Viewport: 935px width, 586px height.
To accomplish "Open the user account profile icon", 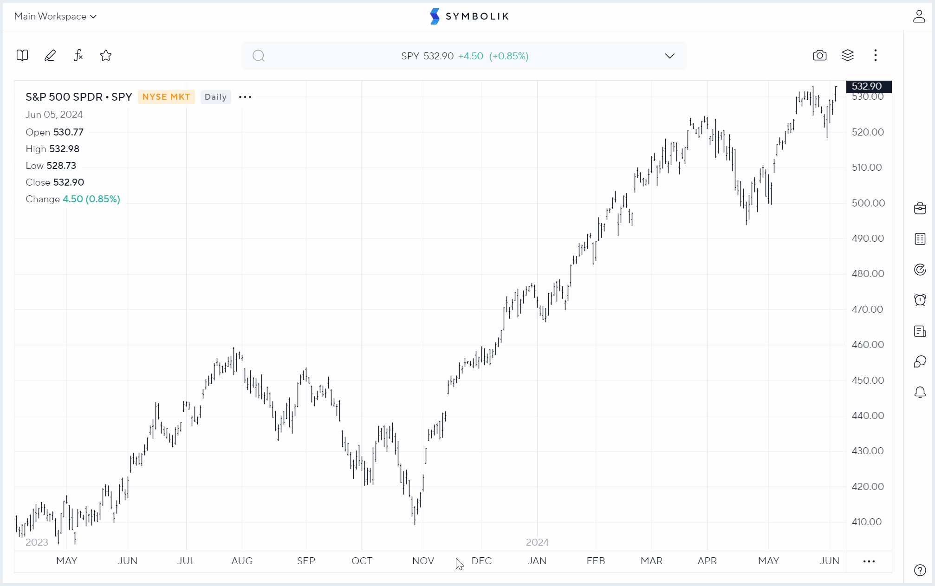I will click(x=919, y=16).
